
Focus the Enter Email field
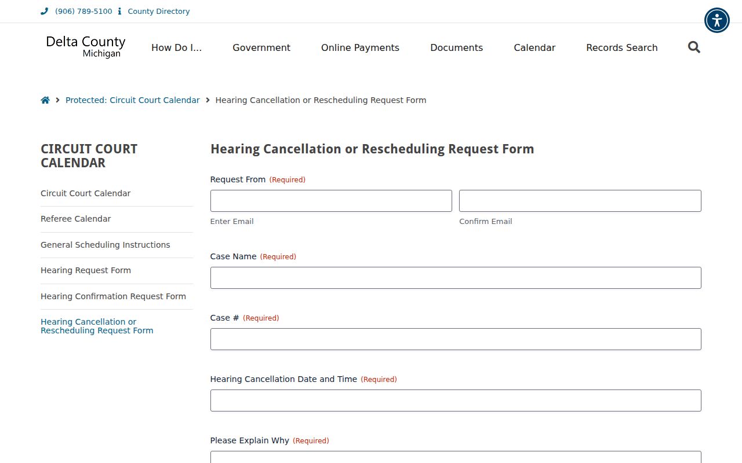[x=331, y=201]
